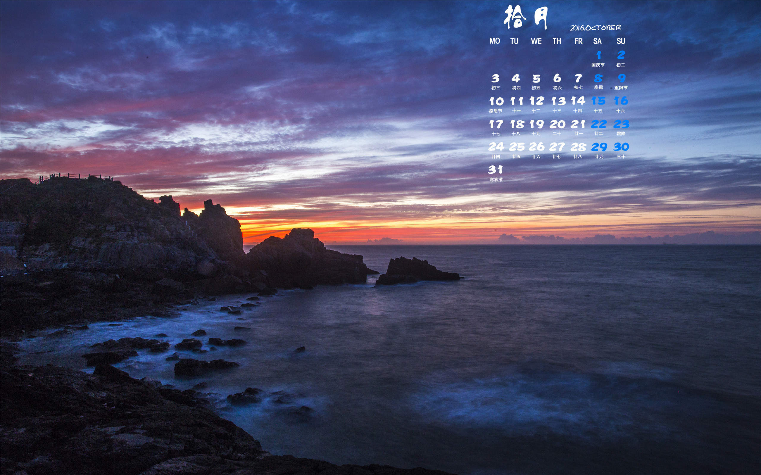Screen dimensions: 761x475
Task: Select the 'TH' weekday header
Action: [557, 41]
